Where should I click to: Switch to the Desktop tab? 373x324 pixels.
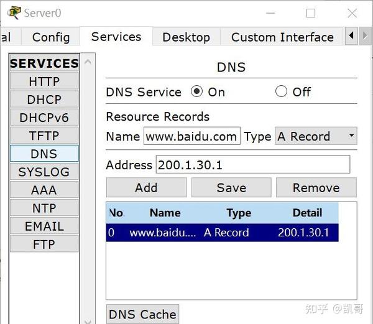point(186,37)
